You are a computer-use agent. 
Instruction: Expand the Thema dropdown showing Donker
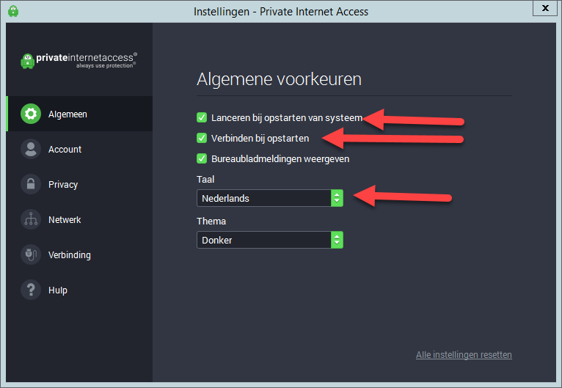(264, 240)
